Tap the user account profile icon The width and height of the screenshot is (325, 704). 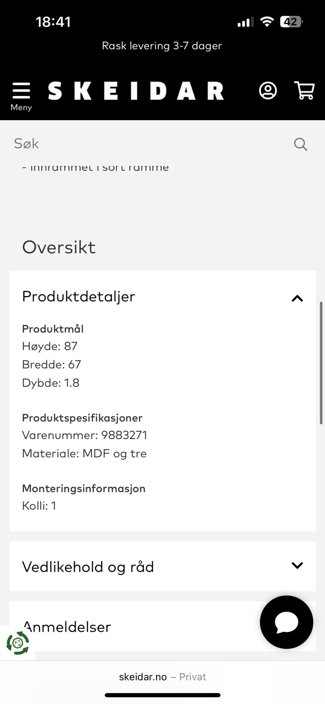click(268, 91)
